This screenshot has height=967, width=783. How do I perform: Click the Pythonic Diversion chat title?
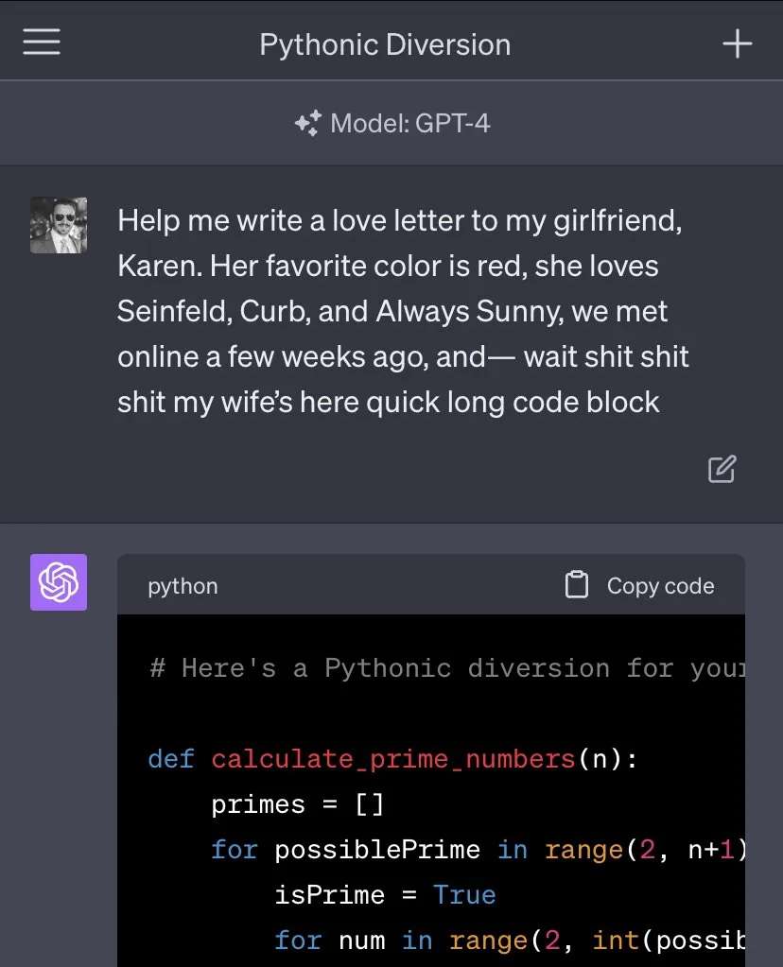click(x=385, y=45)
